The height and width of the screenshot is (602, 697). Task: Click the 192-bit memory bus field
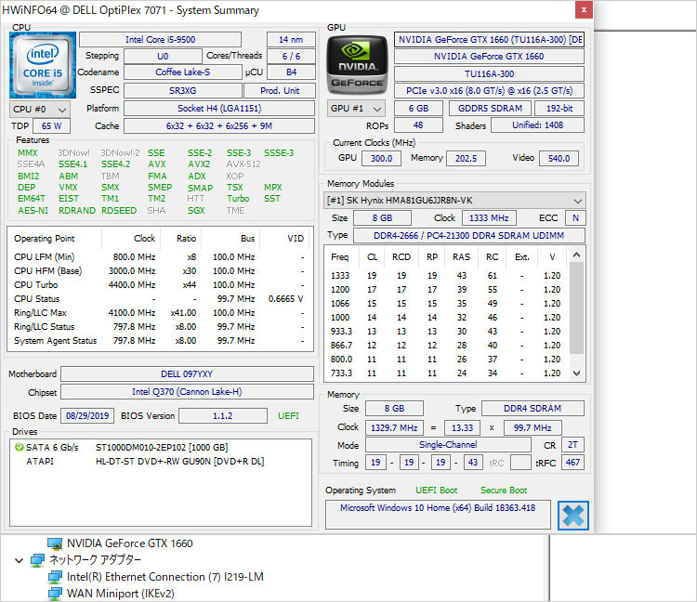[x=559, y=109]
